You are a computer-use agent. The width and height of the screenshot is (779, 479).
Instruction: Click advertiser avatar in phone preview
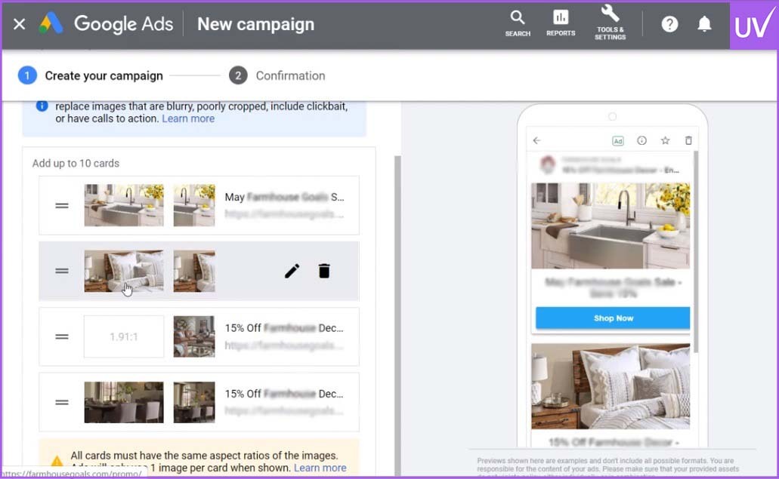click(548, 164)
